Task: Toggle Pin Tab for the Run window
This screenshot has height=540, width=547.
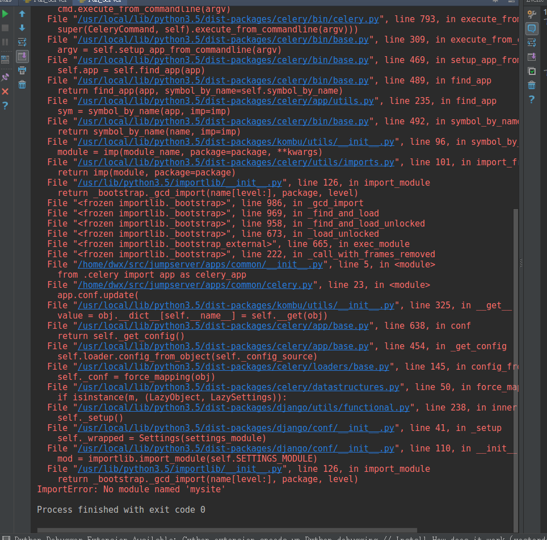Action: click(x=5, y=77)
